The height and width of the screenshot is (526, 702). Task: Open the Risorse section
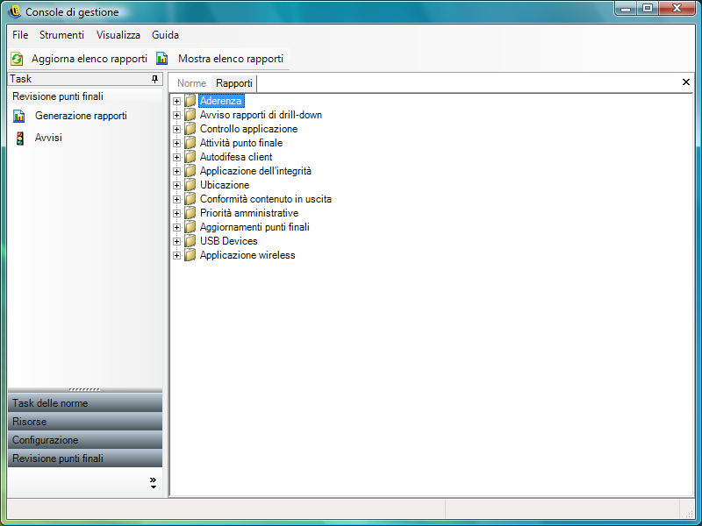(x=85, y=422)
